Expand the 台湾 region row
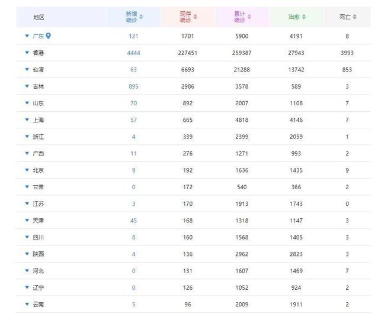The height and width of the screenshot is (314, 391). [27, 70]
